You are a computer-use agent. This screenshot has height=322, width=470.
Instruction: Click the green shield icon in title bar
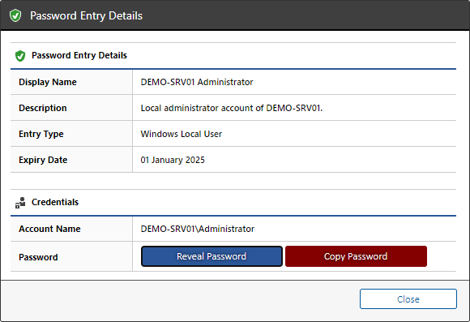(15, 15)
